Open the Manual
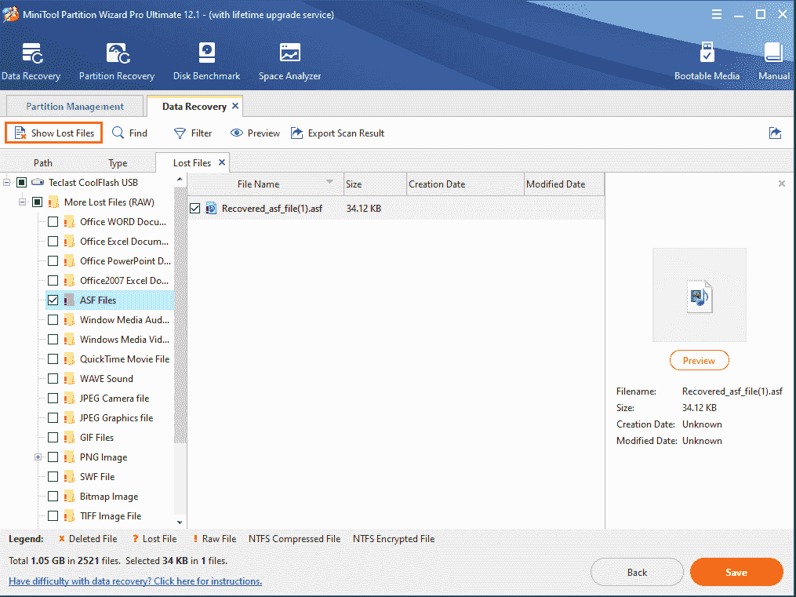This screenshot has width=796, height=597. (x=774, y=62)
